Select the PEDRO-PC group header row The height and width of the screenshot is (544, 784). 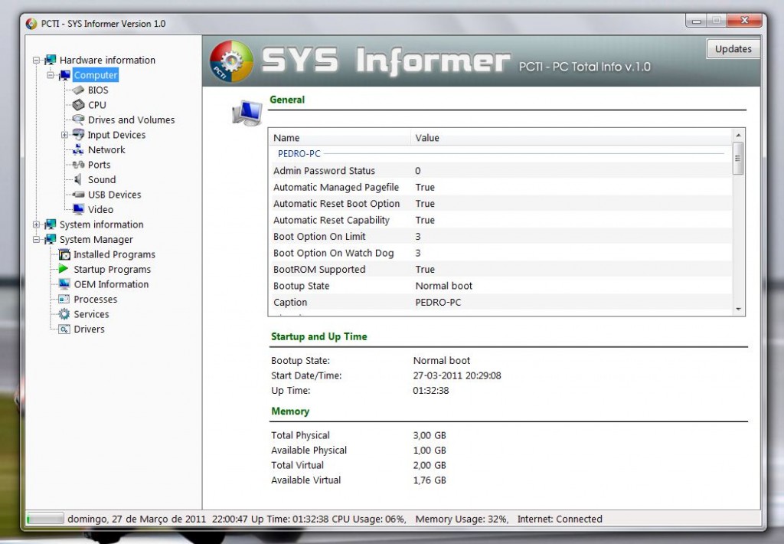[500, 154]
